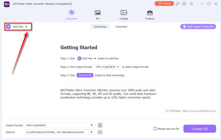Open the Collage tab

click(x=123, y=15)
